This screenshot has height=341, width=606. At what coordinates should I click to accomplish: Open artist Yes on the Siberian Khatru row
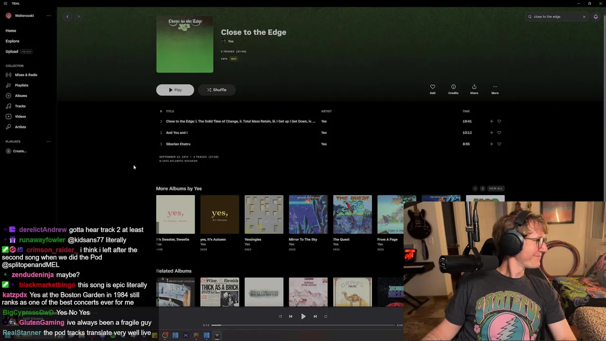click(324, 144)
